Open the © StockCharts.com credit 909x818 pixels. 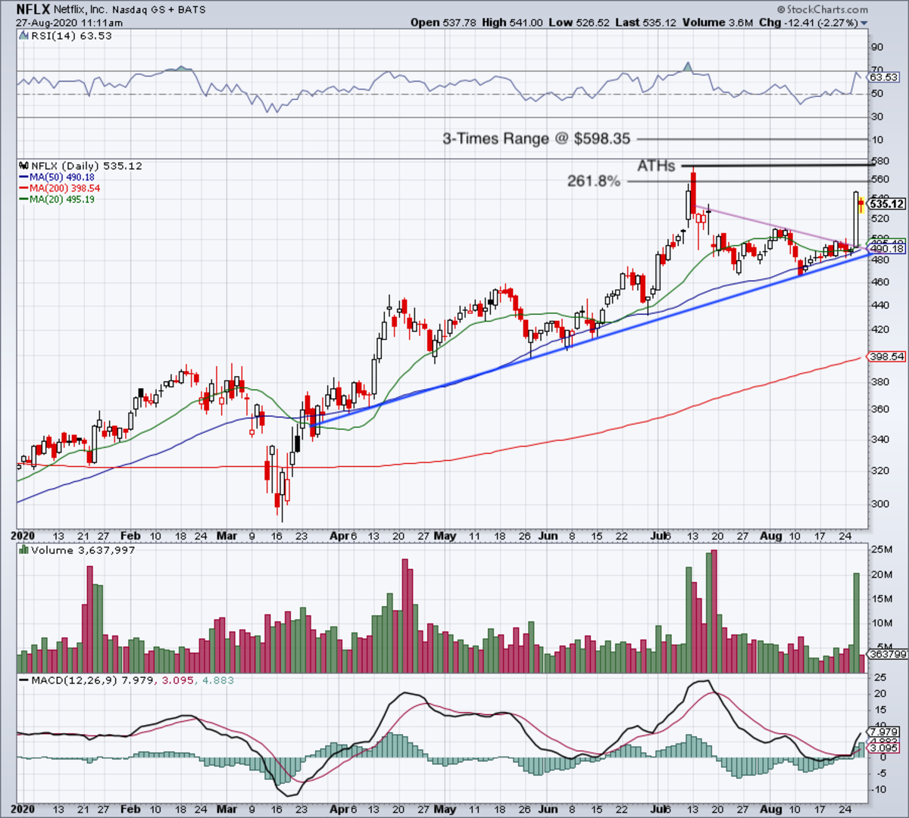coord(822,10)
